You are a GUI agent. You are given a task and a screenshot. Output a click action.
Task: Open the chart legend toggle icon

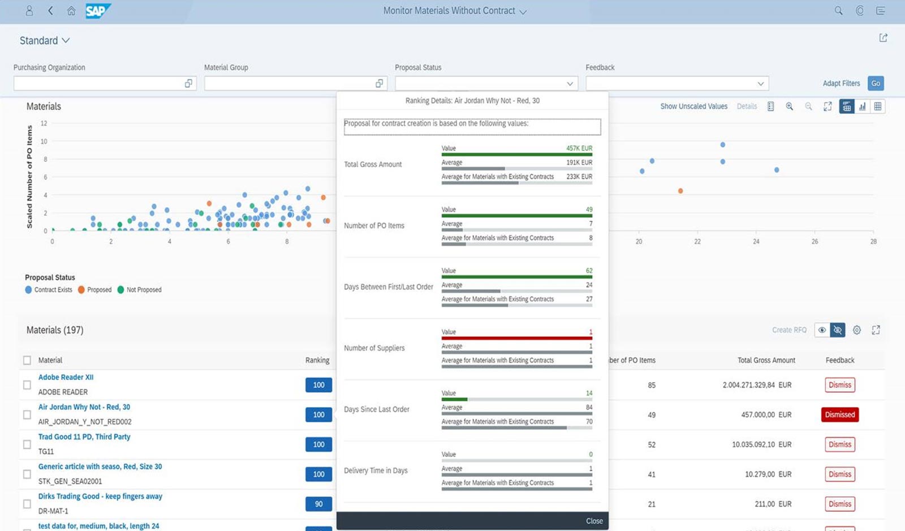770,106
